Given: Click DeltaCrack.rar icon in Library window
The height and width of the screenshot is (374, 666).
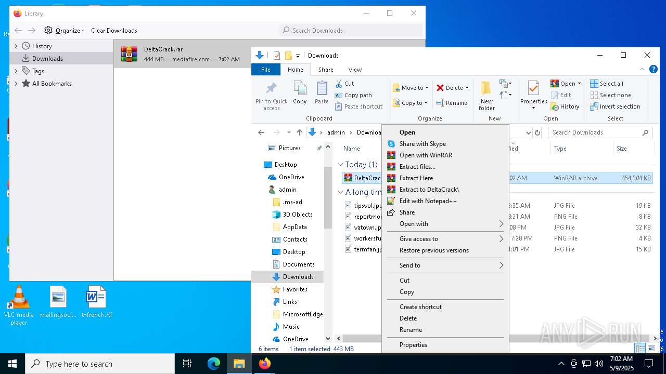Looking at the screenshot, I should pos(129,54).
